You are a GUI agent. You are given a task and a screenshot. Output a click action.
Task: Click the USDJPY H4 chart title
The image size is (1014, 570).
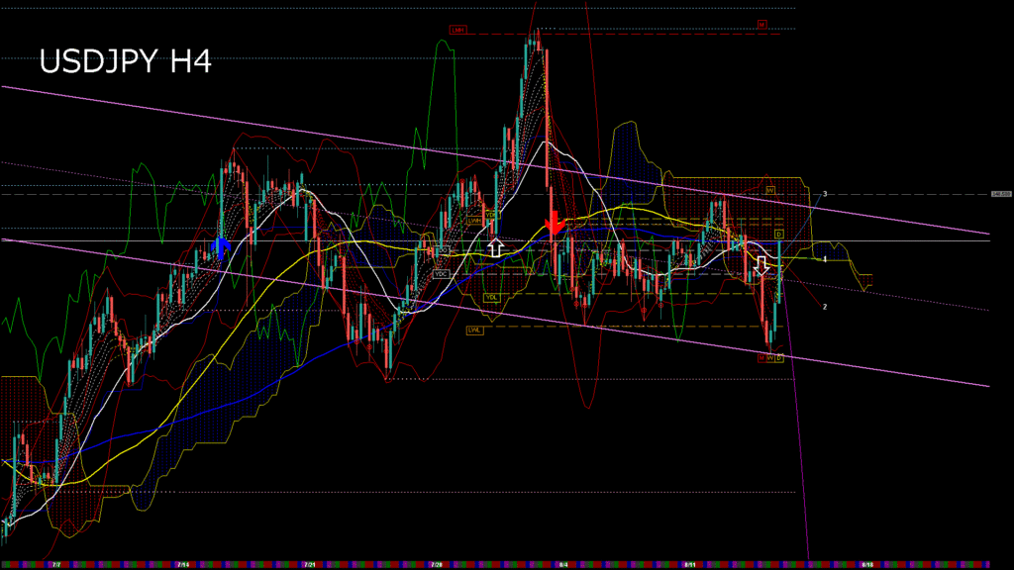125,62
